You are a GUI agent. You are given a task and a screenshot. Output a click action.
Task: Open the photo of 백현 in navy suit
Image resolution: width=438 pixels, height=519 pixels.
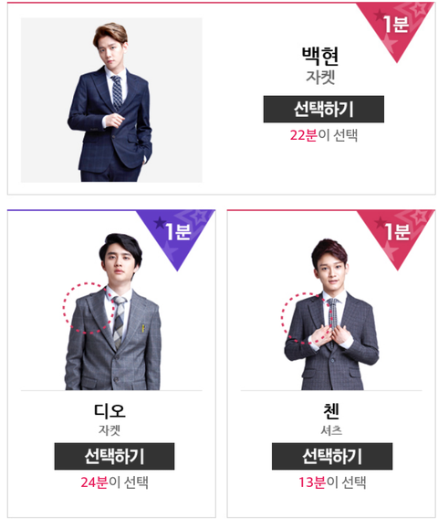coord(111,100)
